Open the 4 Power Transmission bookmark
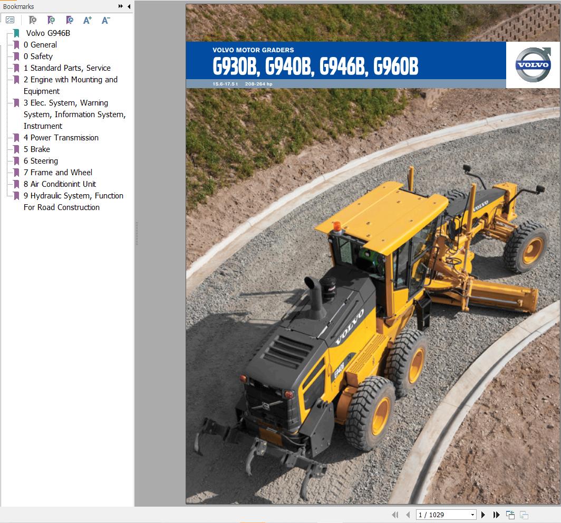The image size is (561, 523). (x=61, y=138)
